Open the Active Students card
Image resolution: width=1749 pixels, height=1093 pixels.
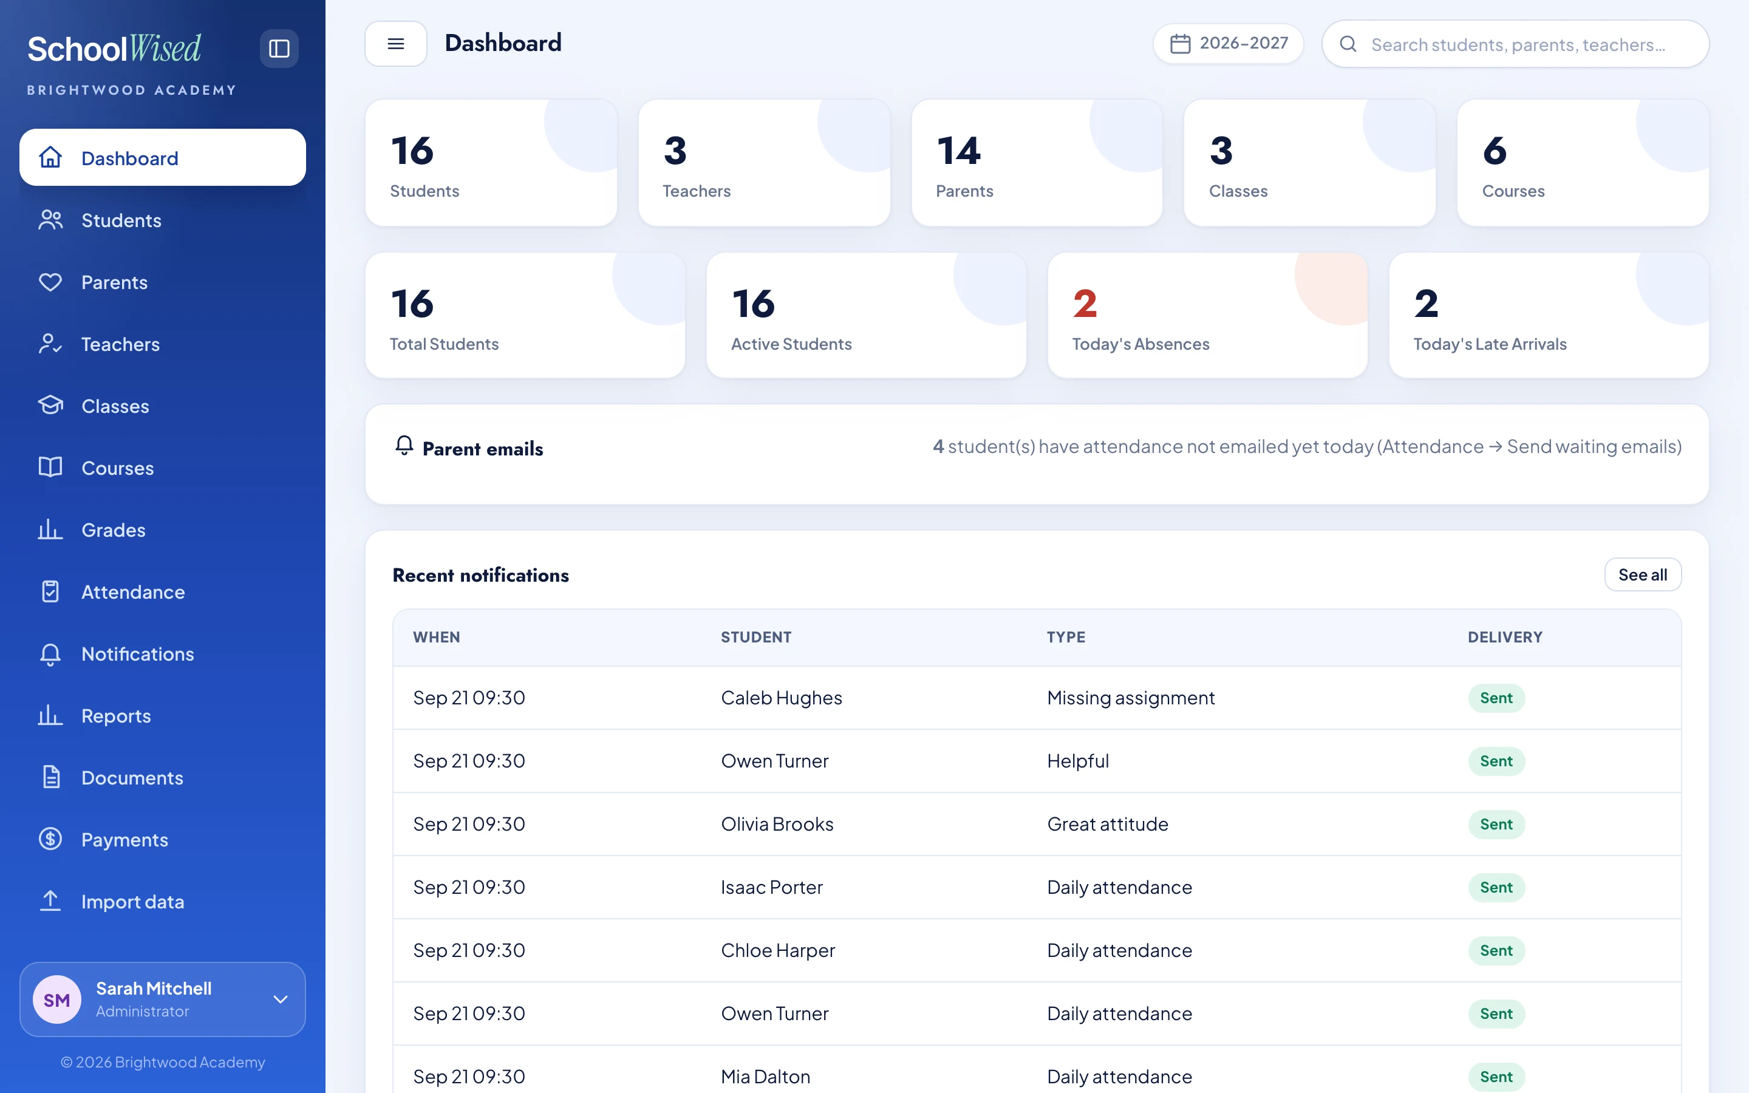[x=867, y=315]
